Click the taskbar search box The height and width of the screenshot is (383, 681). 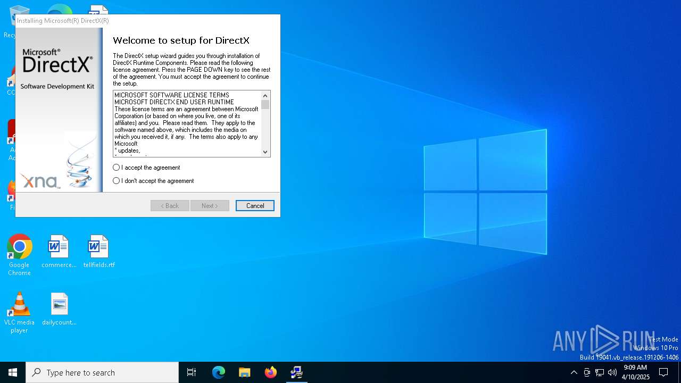(x=102, y=372)
